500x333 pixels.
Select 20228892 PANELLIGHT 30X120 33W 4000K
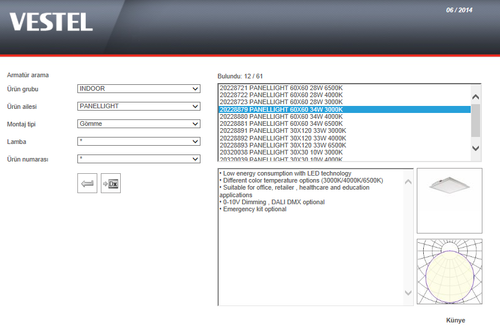point(345,138)
